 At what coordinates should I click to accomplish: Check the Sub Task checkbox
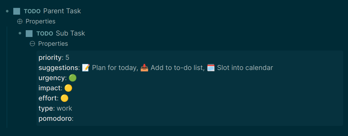click(29, 34)
